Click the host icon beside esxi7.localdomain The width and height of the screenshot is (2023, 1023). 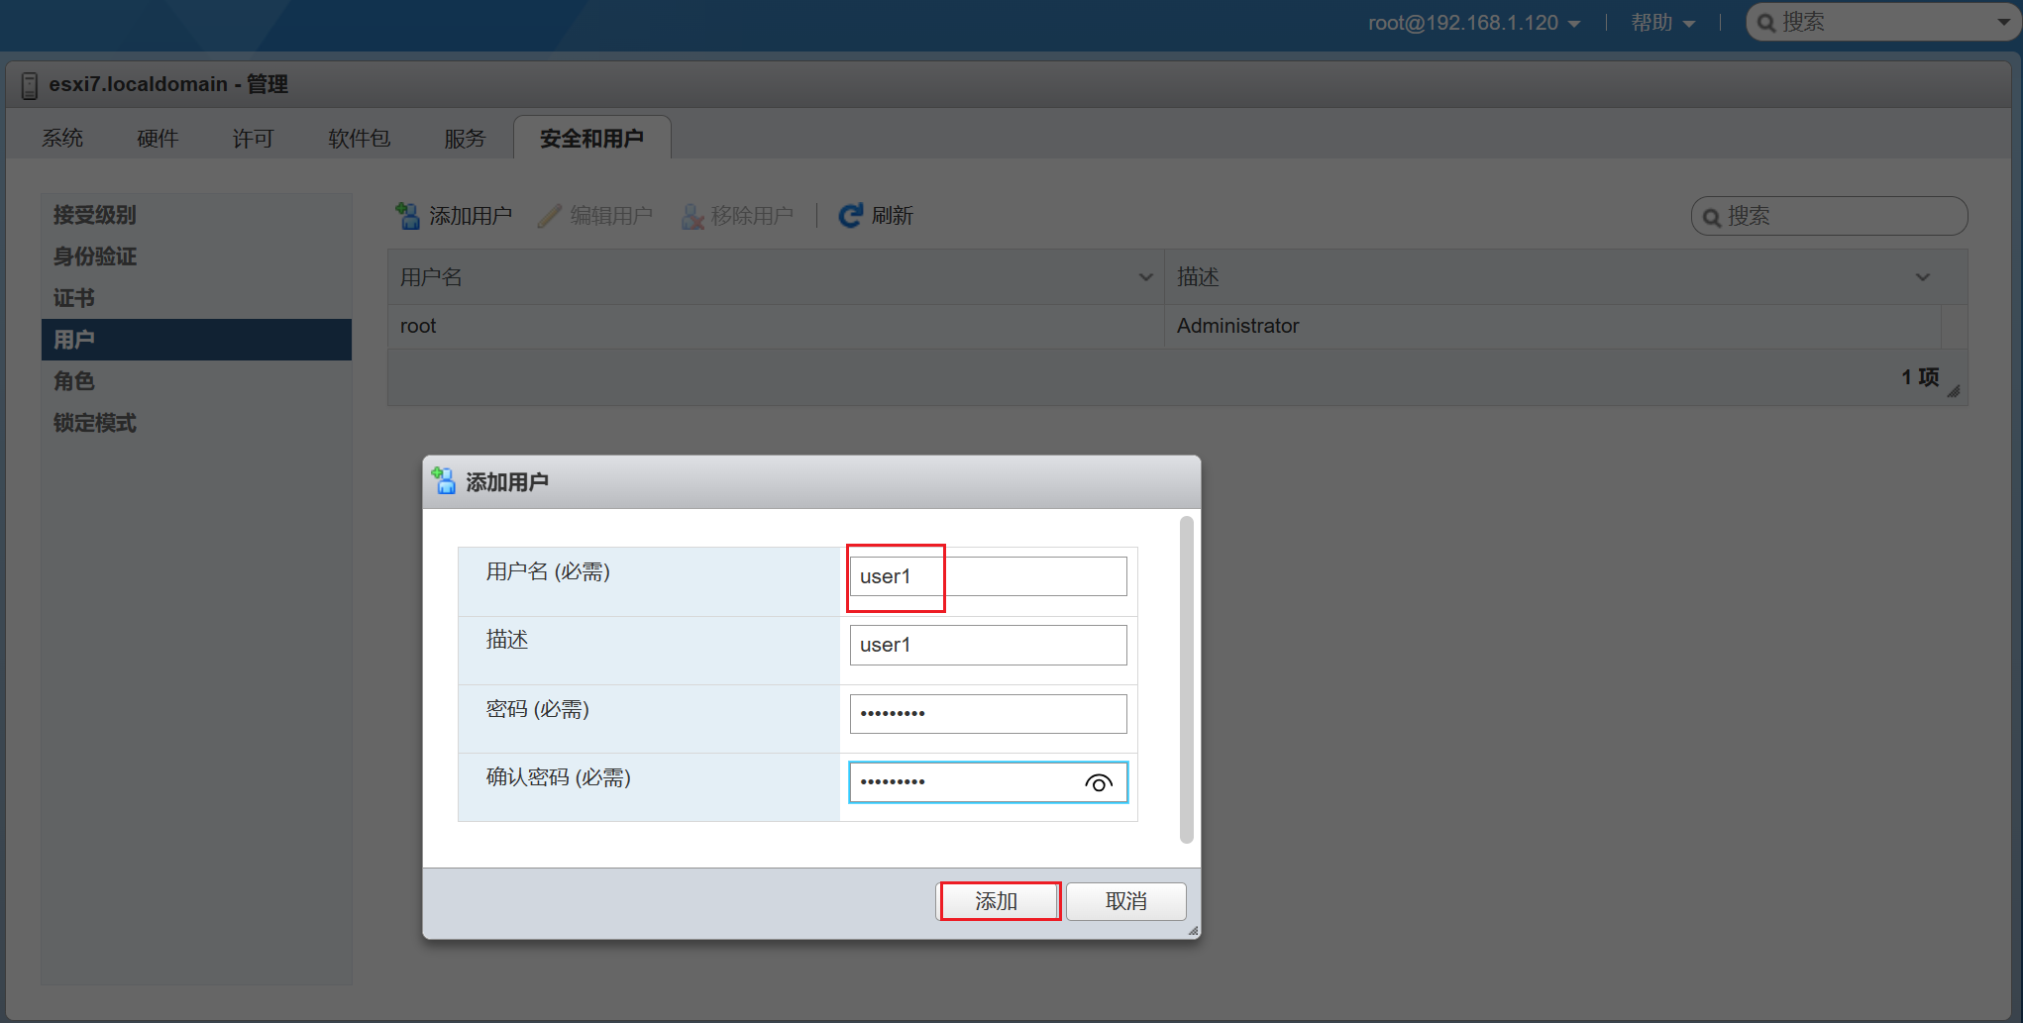[30, 85]
